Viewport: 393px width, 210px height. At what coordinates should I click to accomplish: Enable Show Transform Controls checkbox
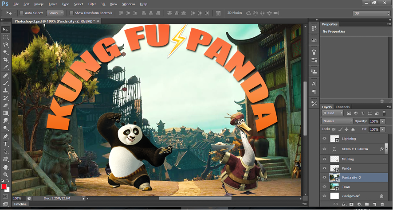tap(71, 13)
